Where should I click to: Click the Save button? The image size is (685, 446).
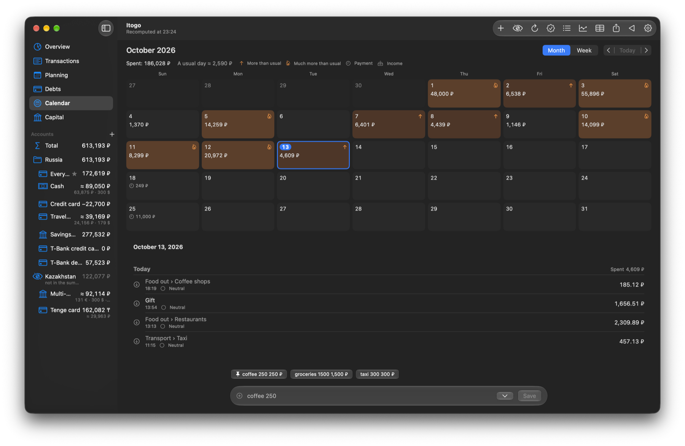coord(529,396)
